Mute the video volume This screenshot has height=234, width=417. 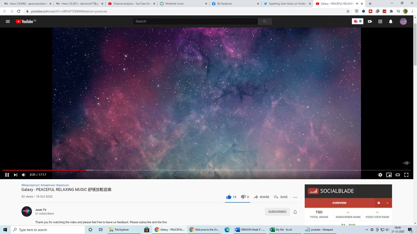24,175
